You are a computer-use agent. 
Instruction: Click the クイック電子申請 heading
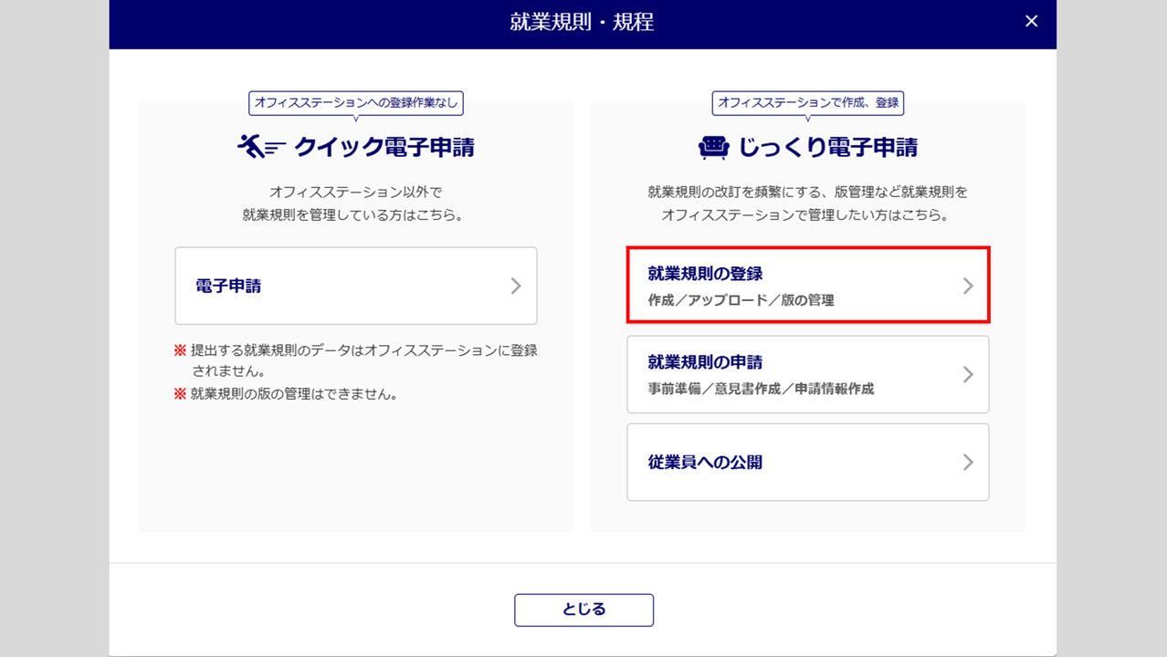coord(384,147)
